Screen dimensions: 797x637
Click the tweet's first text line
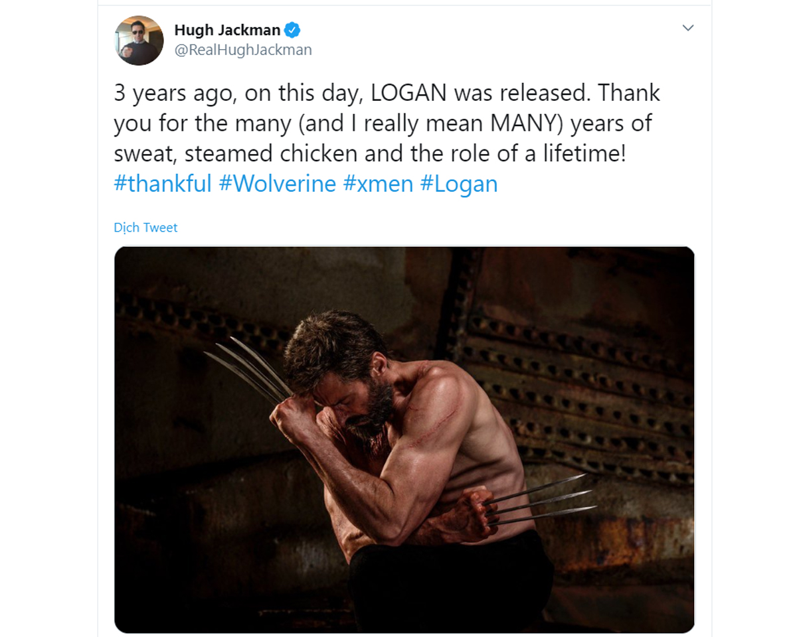pyautogui.click(x=387, y=93)
